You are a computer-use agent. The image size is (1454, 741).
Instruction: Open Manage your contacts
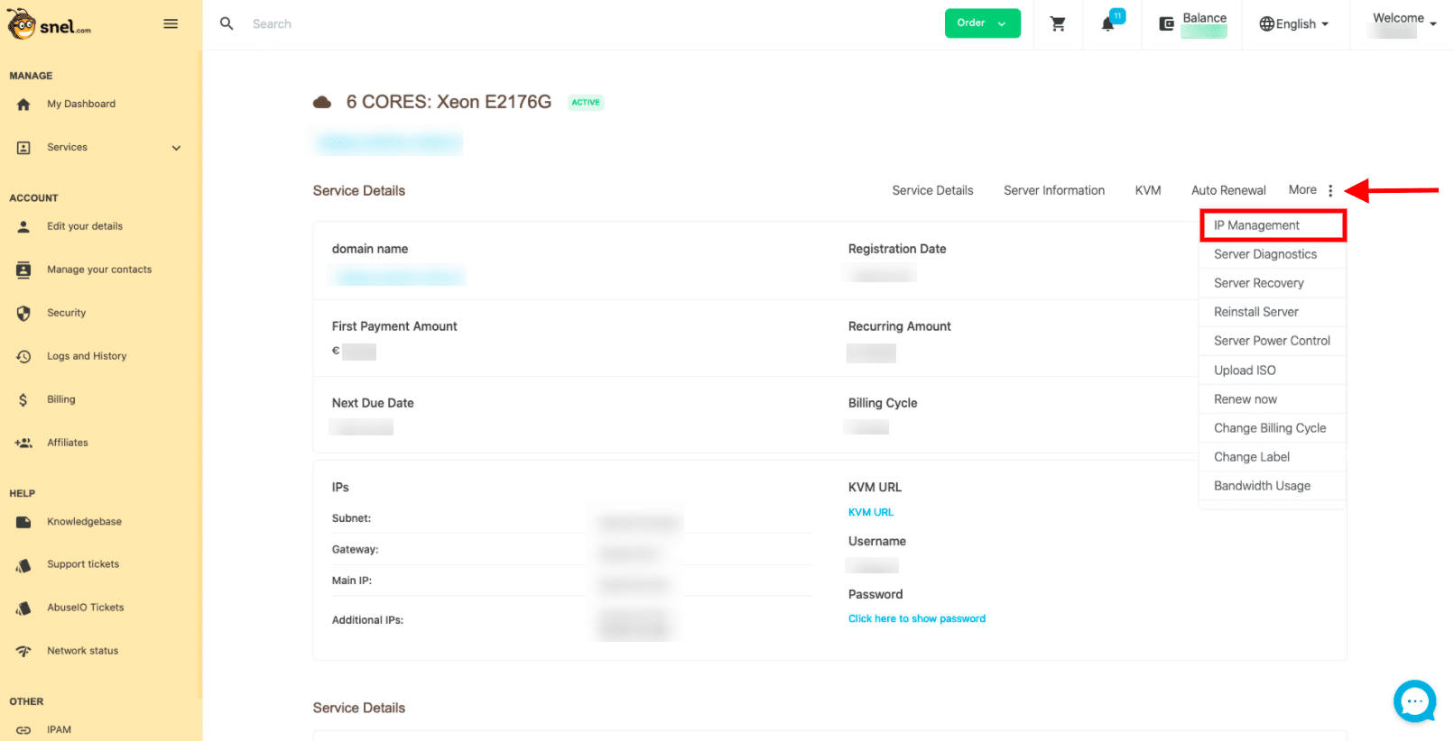[99, 270]
